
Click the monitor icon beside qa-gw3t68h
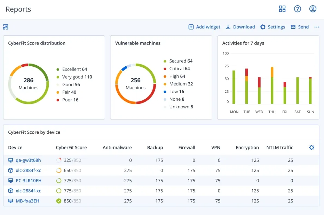tap(10, 160)
